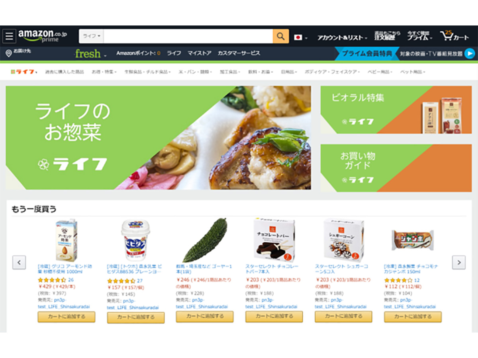The width and height of the screenshot is (478, 358).
Task: Click the ビオラル特集 banner
Action: point(396,110)
